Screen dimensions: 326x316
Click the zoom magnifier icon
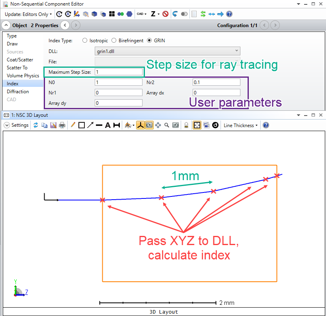(166, 125)
